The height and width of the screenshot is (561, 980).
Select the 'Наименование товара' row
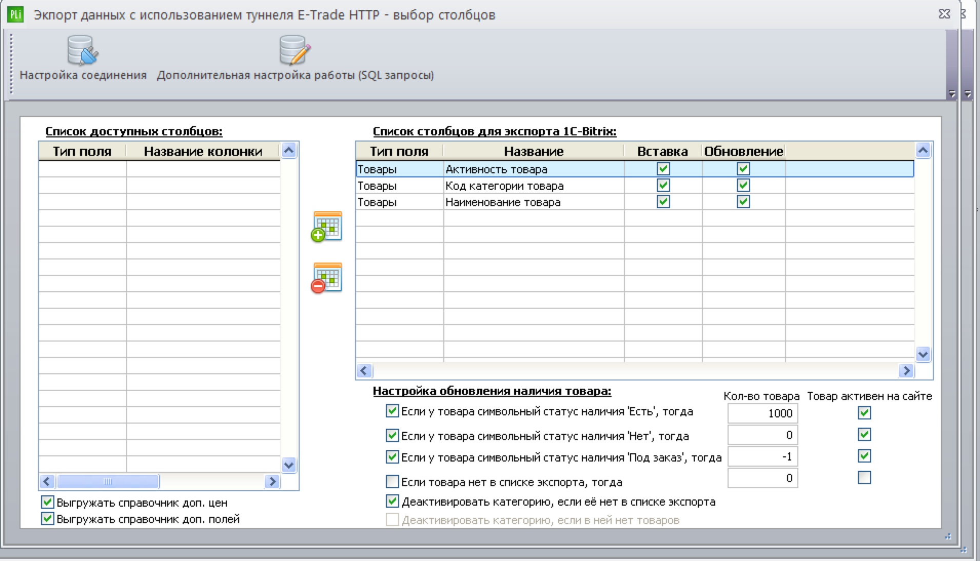[x=635, y=202]
